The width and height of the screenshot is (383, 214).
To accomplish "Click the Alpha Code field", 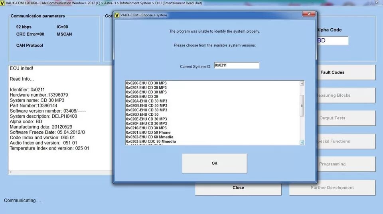I will [x=332, y=41].
